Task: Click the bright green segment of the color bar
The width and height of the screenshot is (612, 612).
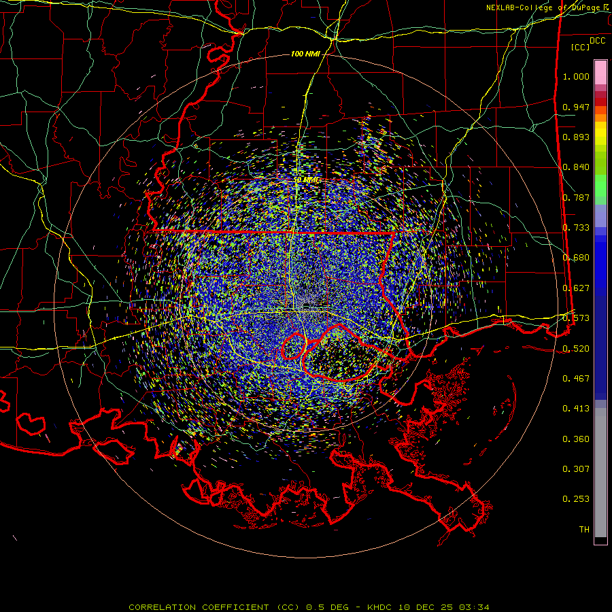Action: pos(600,186)
